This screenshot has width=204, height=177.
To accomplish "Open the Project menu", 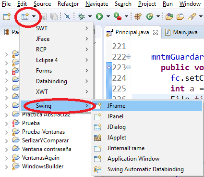I will [147, 4].
